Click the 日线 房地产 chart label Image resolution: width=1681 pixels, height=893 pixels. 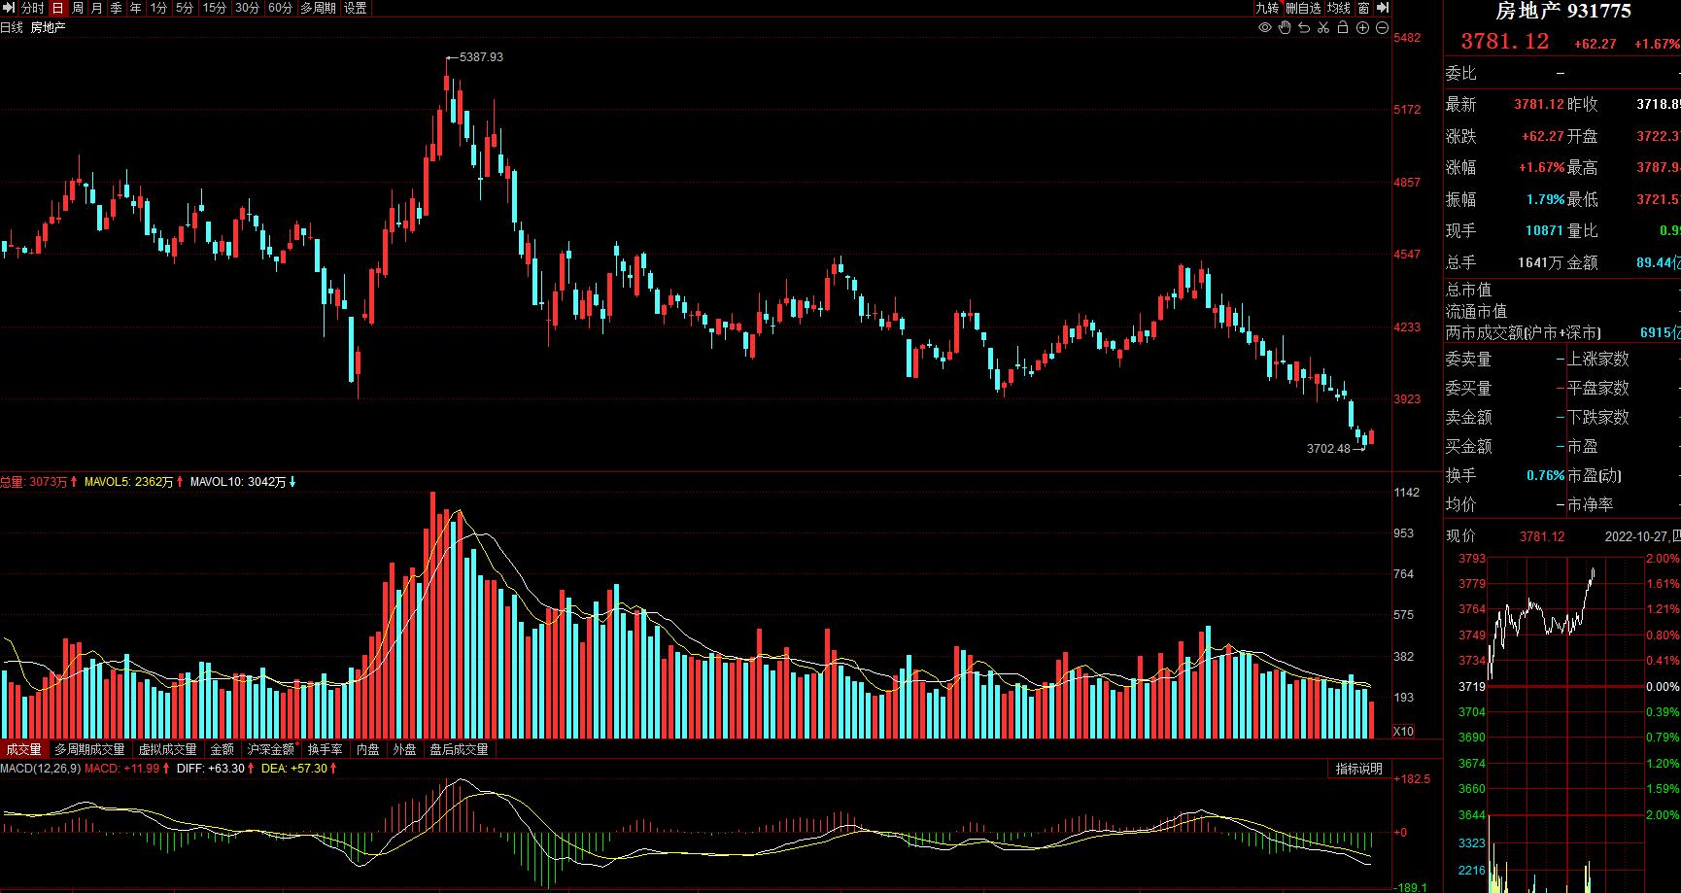coord(33,28)
